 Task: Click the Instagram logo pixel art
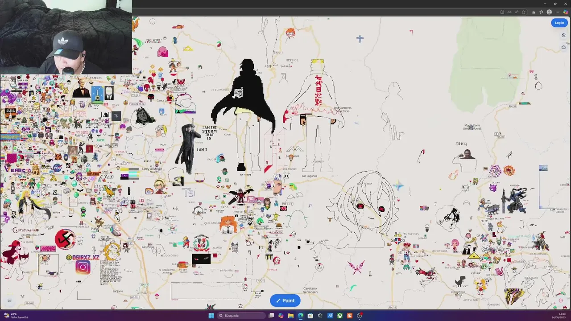(x=83, y=267)
